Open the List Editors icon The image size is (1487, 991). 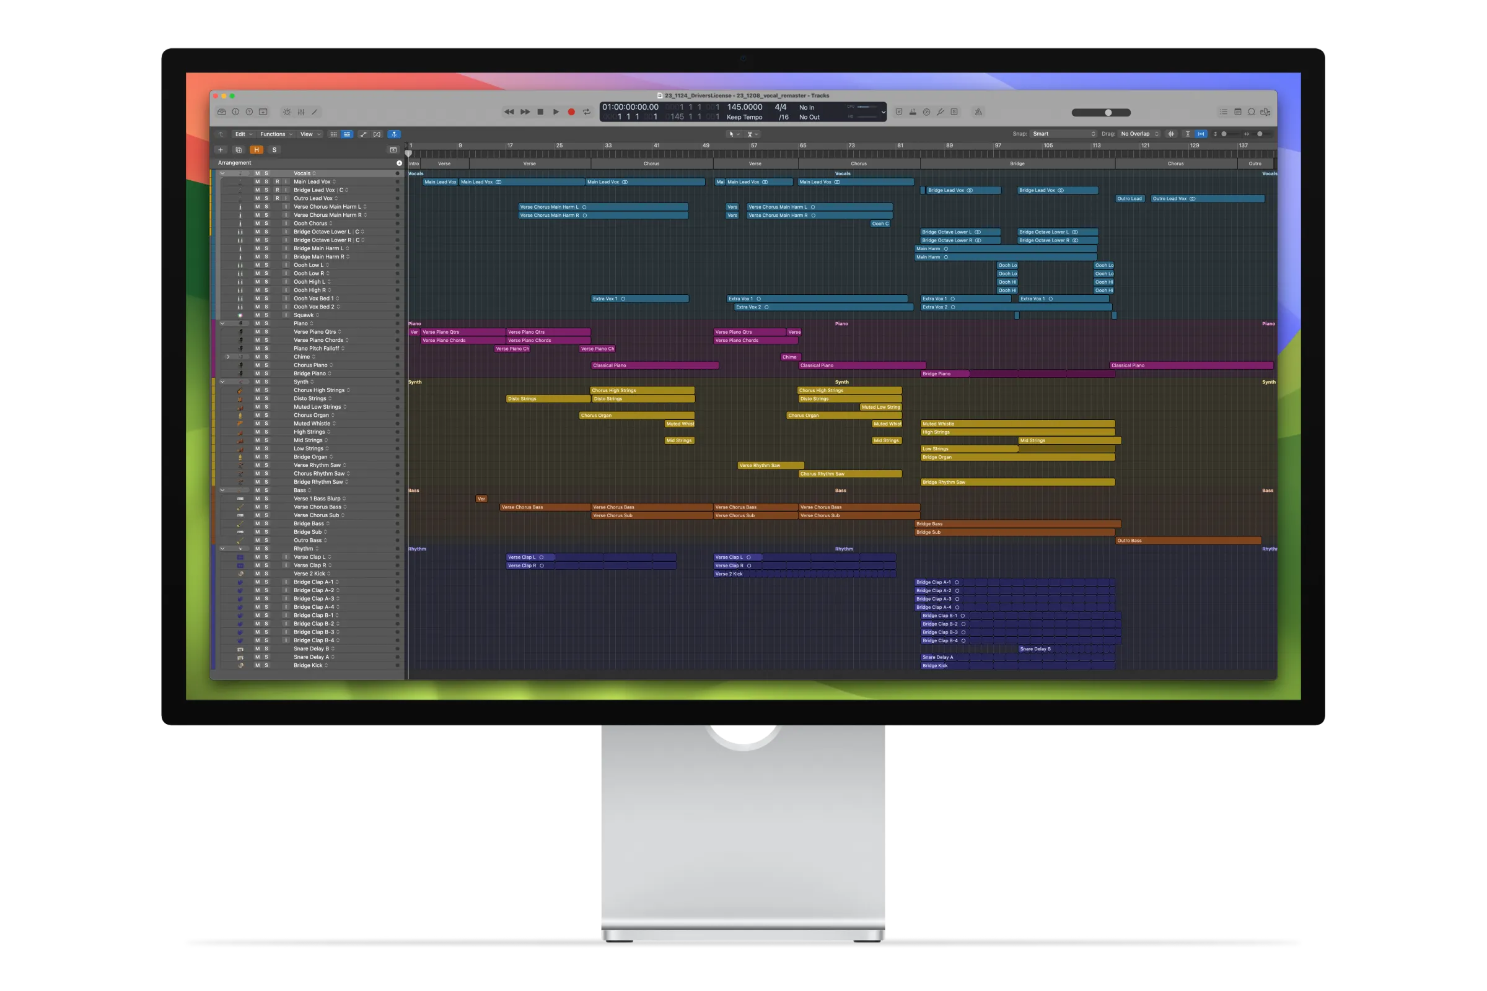[1223, 112]
